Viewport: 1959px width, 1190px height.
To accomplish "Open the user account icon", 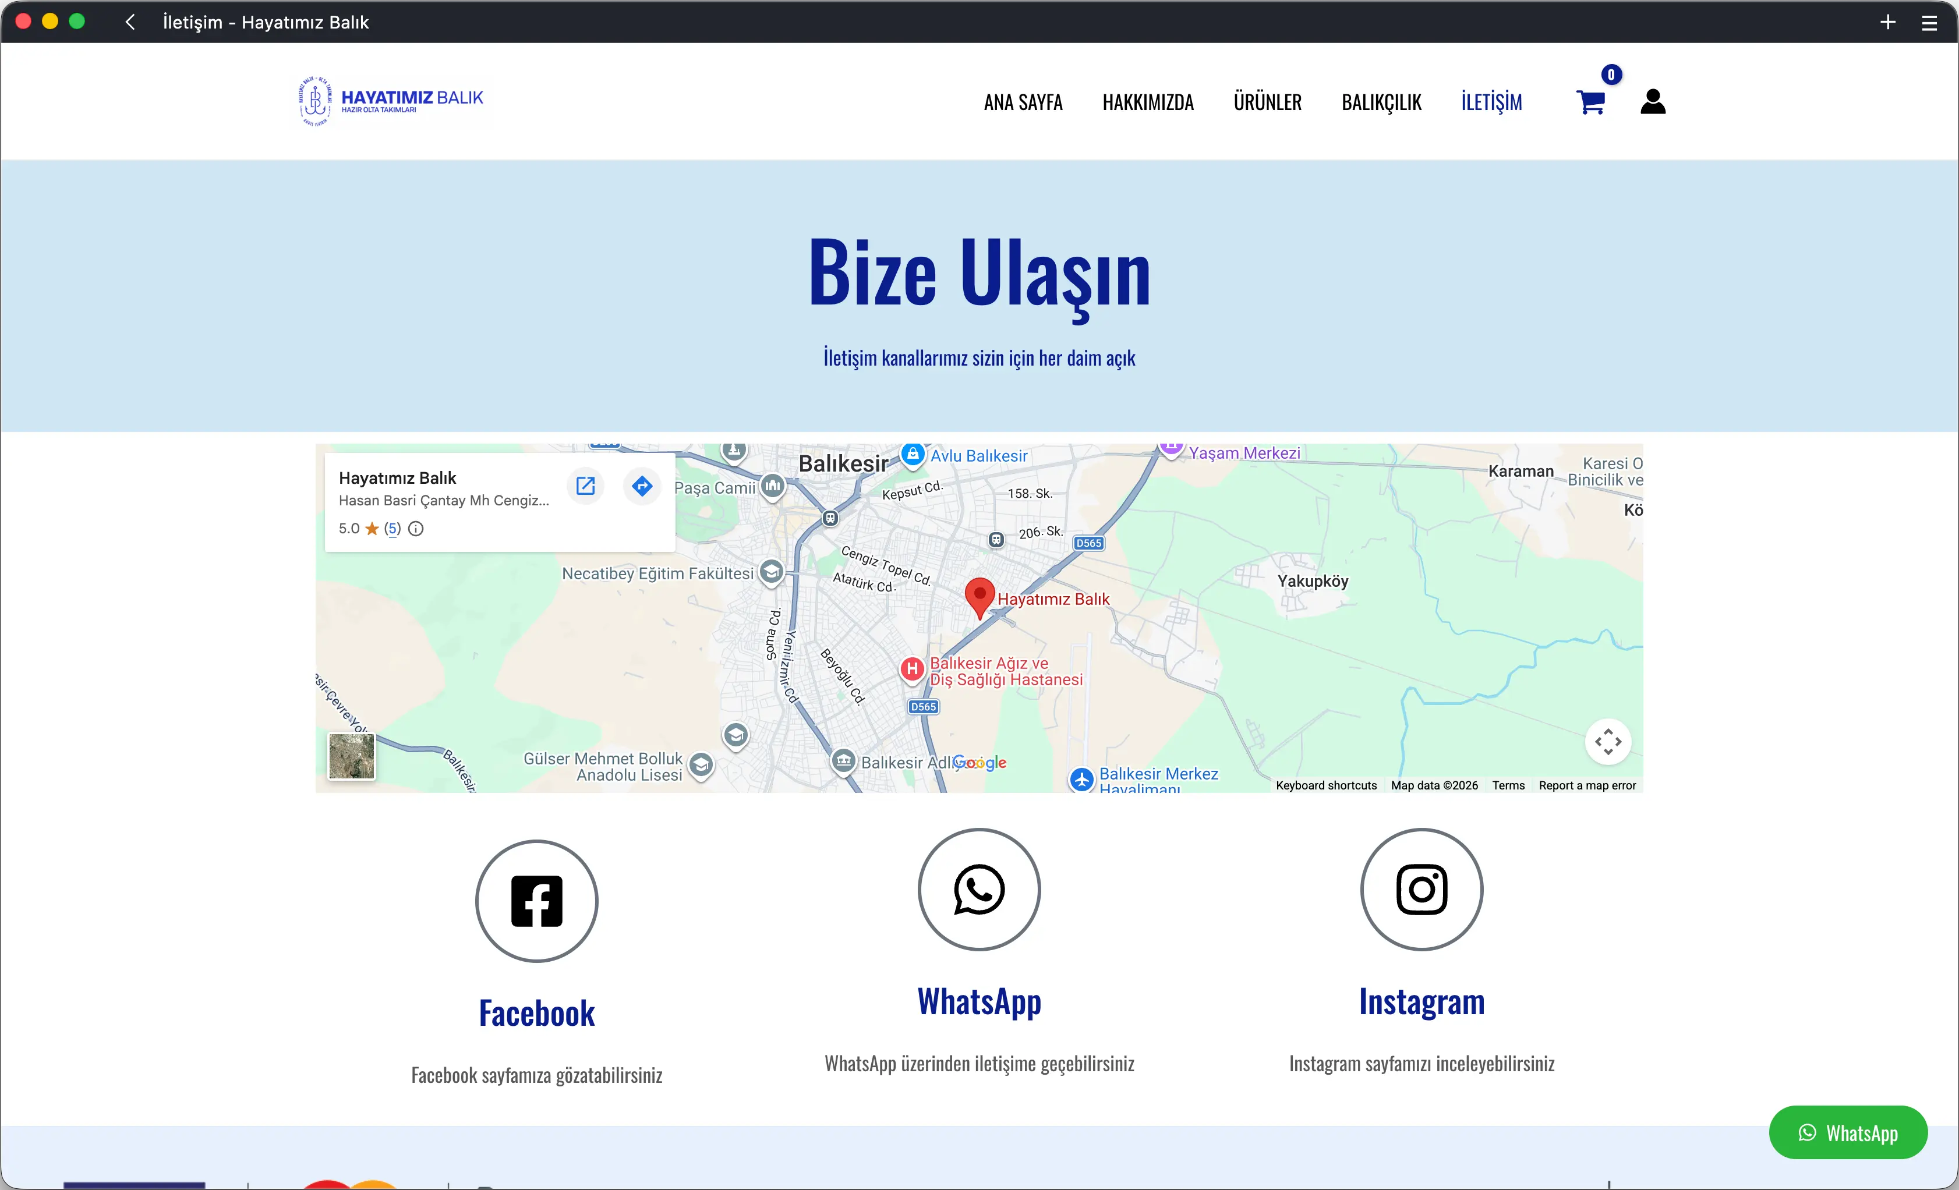I will pyautogui.click(x=1653, y=101).
